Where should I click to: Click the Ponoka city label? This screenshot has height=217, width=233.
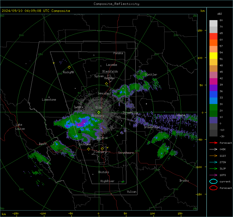118,53
